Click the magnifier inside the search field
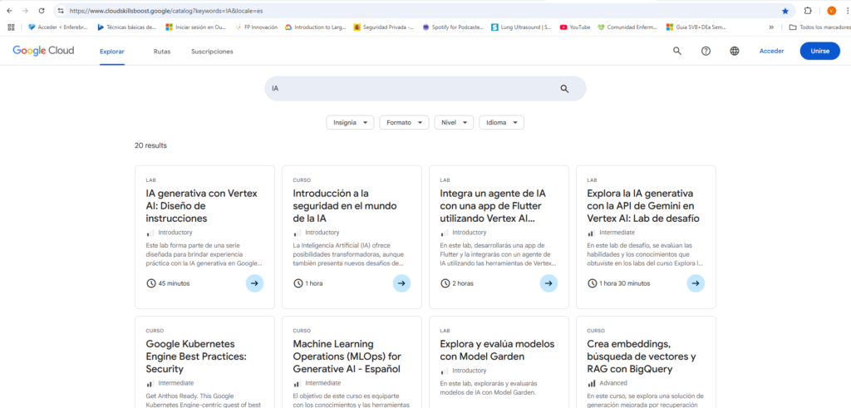Screen dimensions: 851x408 click(x=564, y=89)
